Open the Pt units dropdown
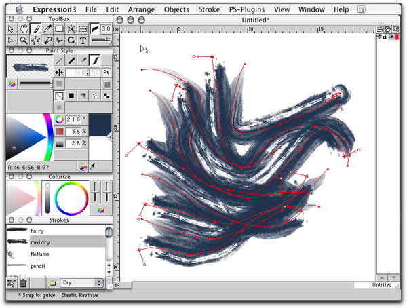407x308 pixels. 106,72
